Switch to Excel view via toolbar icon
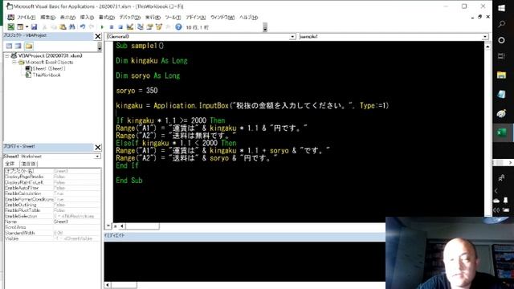514x289 pixels. pyautogui.click(x=10, y=26)
